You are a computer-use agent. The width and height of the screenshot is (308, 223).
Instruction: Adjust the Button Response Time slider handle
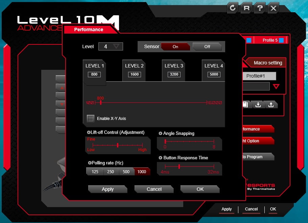click(x=179, y=166)
